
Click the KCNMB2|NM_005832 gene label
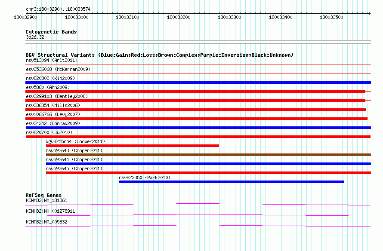[x=46, y=222]
